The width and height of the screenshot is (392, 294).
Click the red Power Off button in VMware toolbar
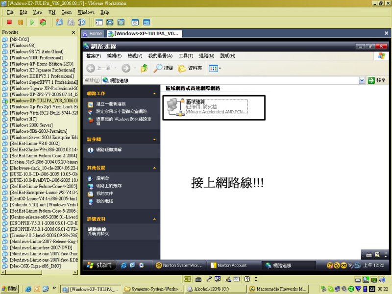(x=9, y=22)
